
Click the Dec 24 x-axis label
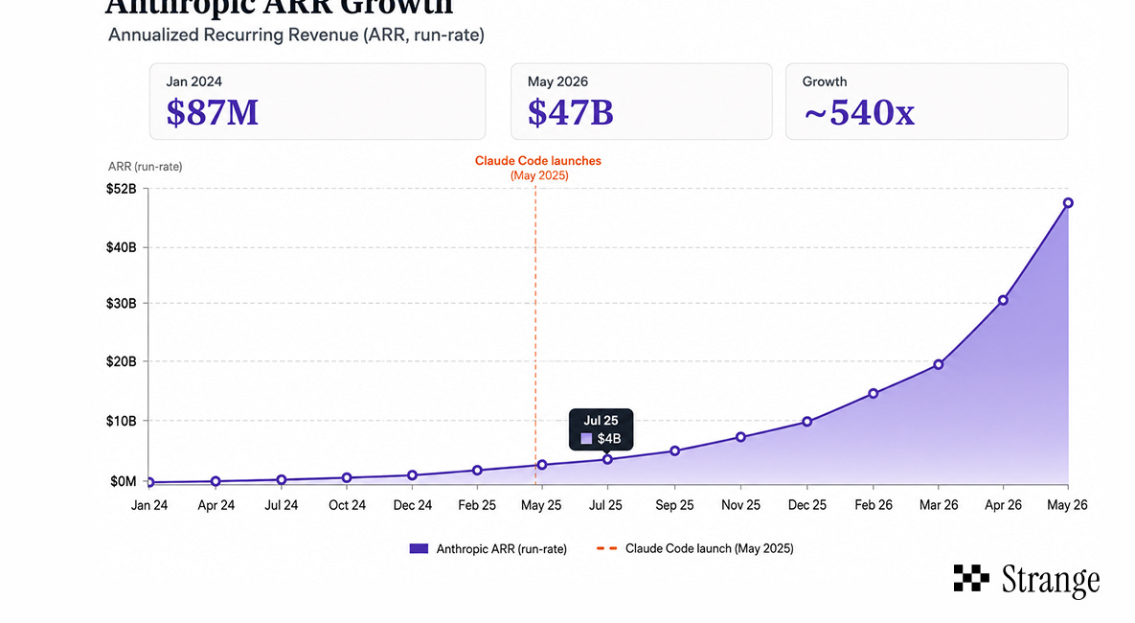point(413,505)
